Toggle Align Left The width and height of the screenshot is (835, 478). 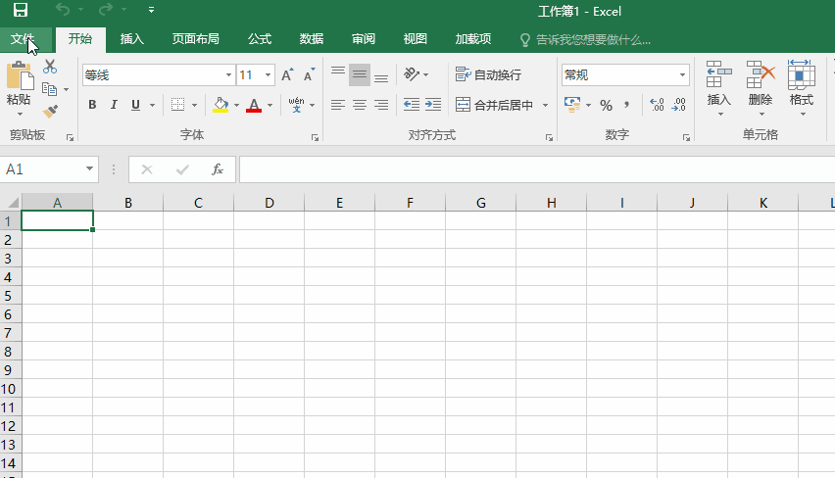337,105
